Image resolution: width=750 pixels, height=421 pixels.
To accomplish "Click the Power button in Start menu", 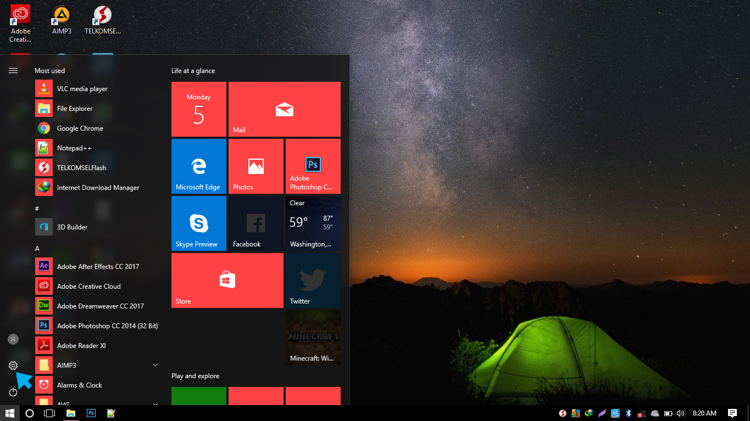I will 13,392.
